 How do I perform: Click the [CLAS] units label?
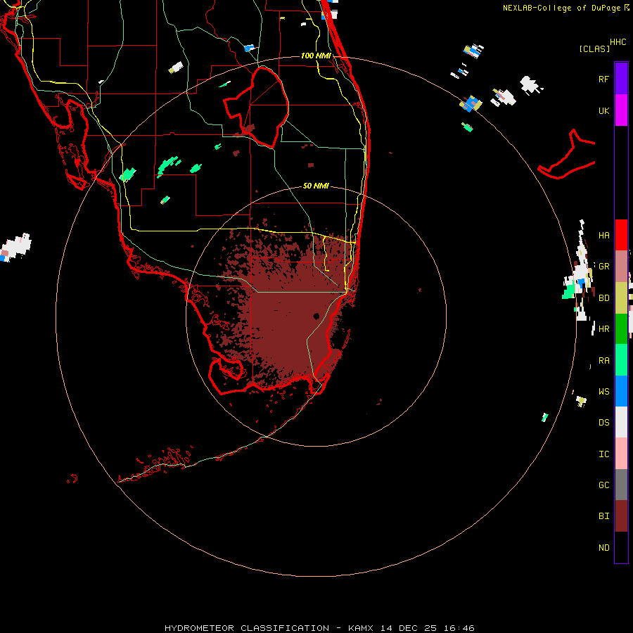[x=594, y=49]
